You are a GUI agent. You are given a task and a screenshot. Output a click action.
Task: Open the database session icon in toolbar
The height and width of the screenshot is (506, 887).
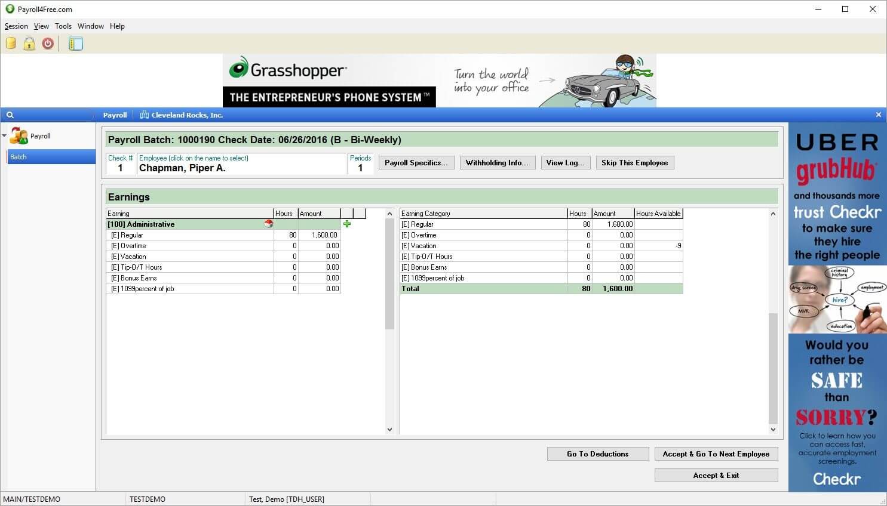(10, 43)
